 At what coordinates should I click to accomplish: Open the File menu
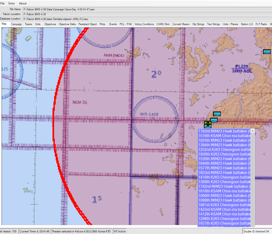point(2,3)
